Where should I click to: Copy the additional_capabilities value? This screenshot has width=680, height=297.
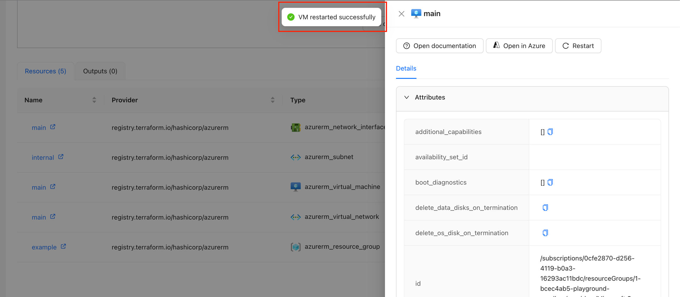coord(550,132)
